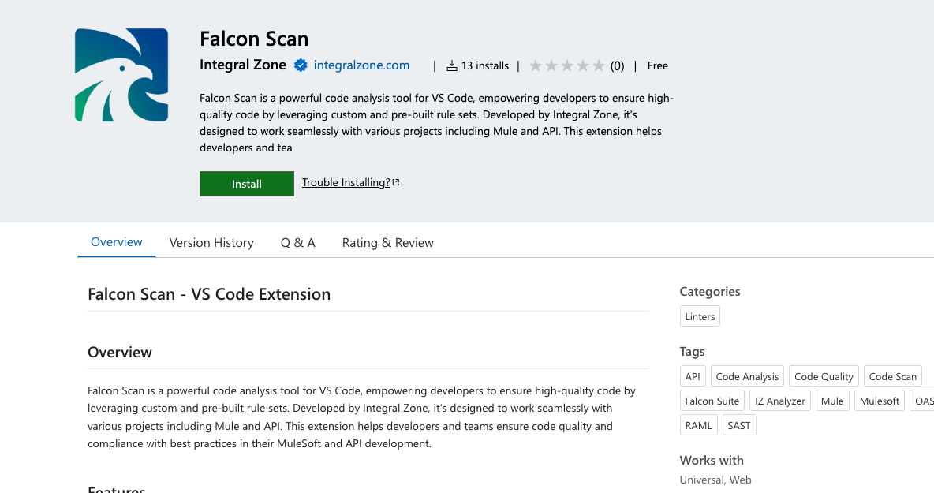
Task: Open the five-star rating summary
Action: click(x=567, y=65)
